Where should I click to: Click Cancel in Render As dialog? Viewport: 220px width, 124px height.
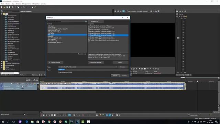click(x=124, y=76)
